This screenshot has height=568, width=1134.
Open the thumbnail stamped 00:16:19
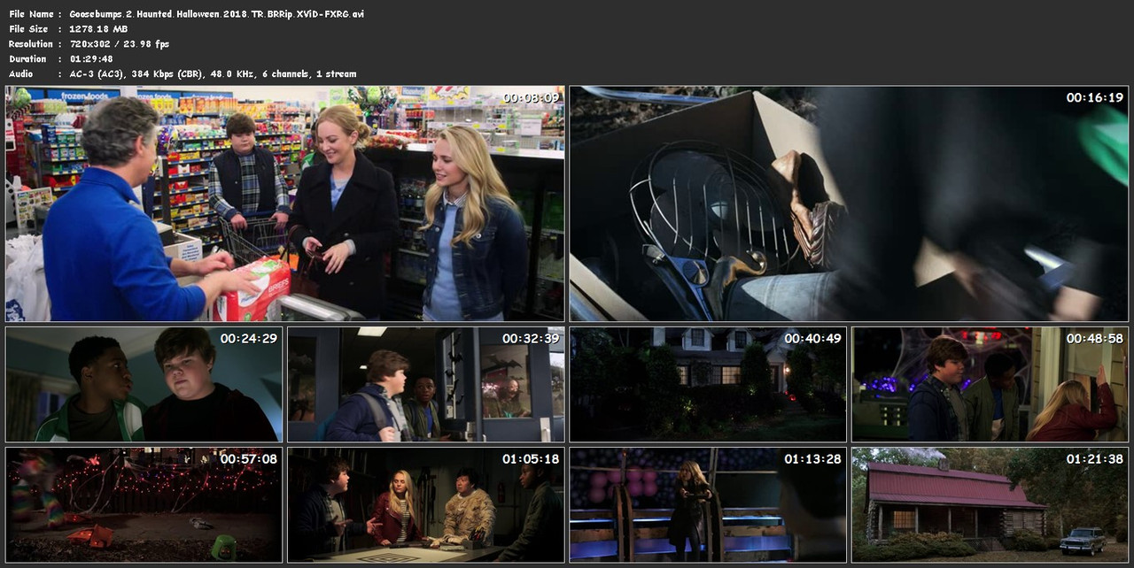pos(849,203)
